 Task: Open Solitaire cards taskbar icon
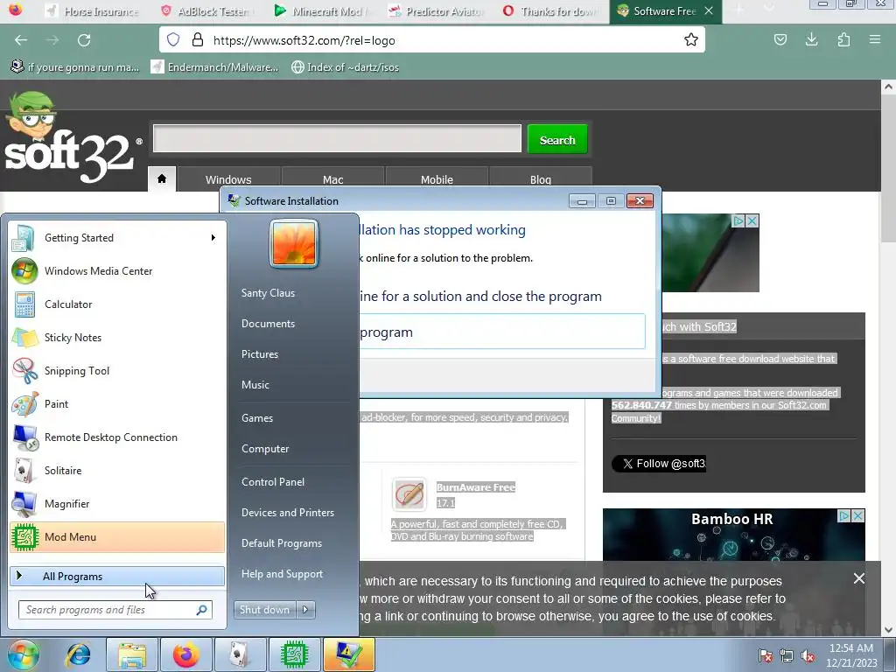[240, 654]
